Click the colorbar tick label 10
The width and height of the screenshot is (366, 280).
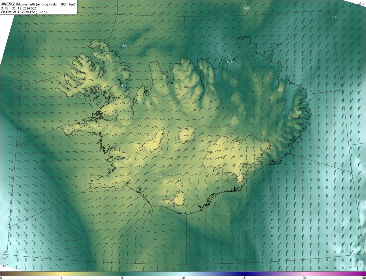(x=183, y=278)
